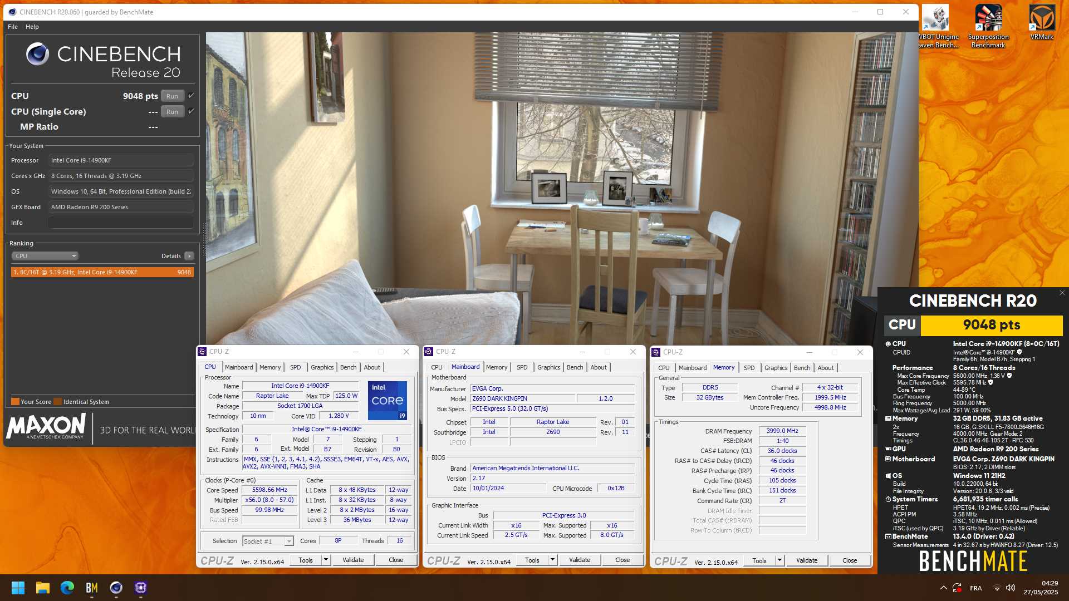Open the Help menu in Cinebench
The height and width of the screenshot is (601, 1069).
tap(32, 27)
